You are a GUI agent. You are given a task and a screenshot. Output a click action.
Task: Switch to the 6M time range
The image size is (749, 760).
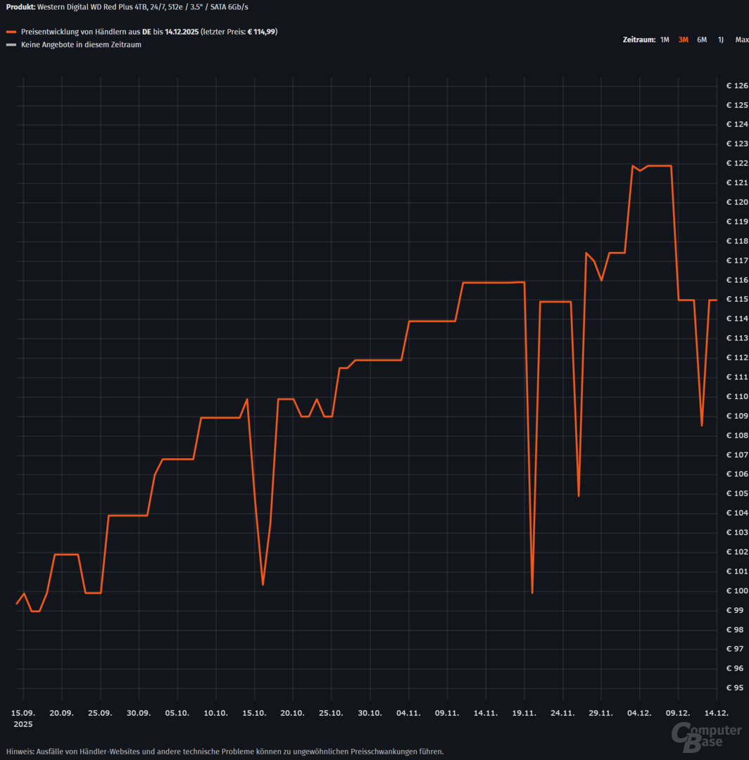click(x=702, y=39)
